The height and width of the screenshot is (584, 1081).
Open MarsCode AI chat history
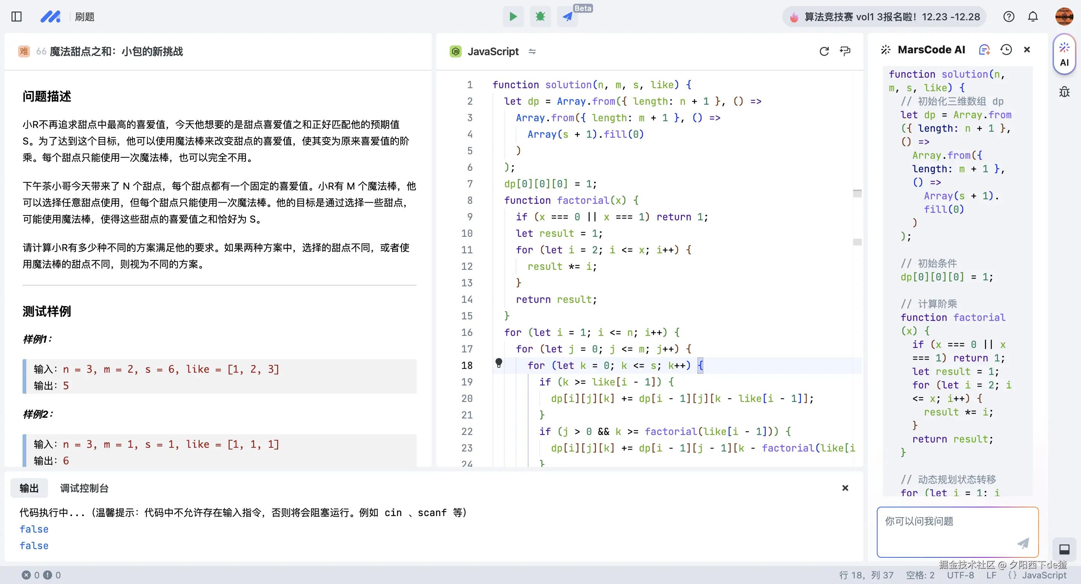[x=1006, y=49]
